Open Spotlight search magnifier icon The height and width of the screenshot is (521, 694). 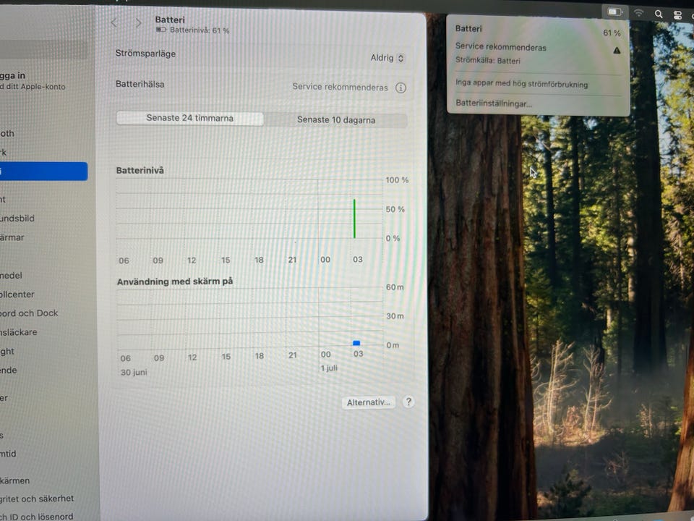point(659,14)
